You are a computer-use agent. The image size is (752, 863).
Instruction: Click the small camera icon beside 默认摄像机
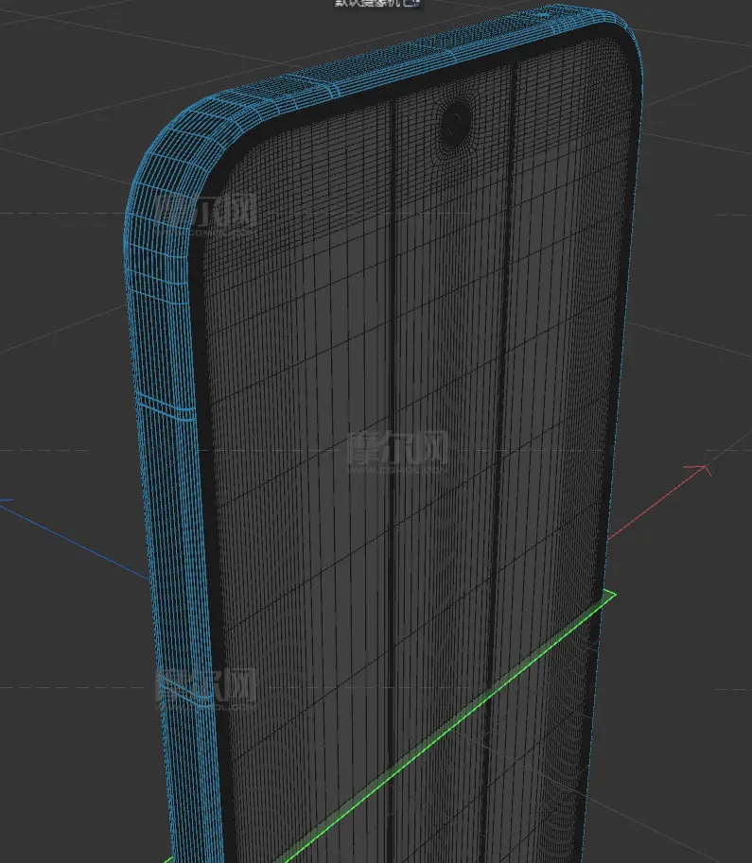414,4
